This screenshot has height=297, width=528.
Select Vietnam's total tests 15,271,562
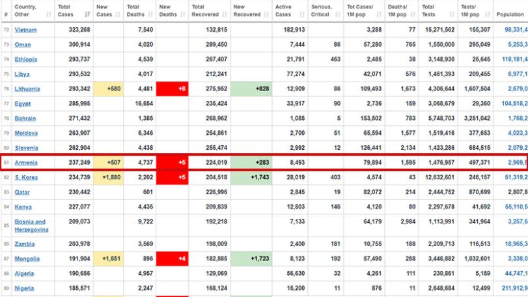[x=439, y=29]
